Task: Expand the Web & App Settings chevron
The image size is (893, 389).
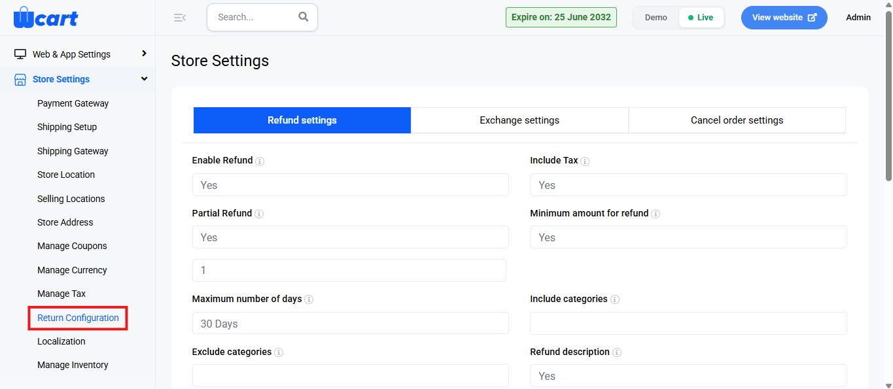Action: 144,54
